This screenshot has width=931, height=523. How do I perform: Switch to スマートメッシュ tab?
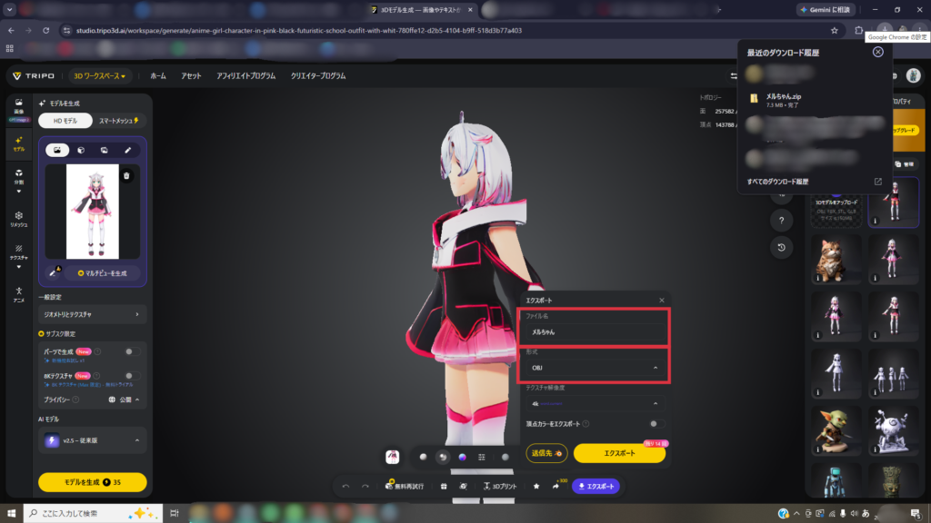click(x=119, y=121)
